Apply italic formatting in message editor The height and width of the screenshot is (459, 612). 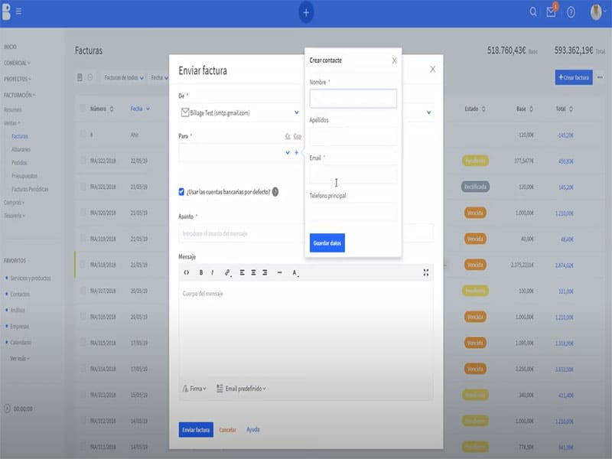pyautogui.click(x=213, y=272)
